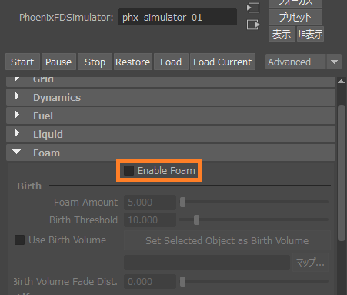The height and width of the screenshot is (295, 347).
Task: Click the scroll up arrow
Action: coord(342,82)
